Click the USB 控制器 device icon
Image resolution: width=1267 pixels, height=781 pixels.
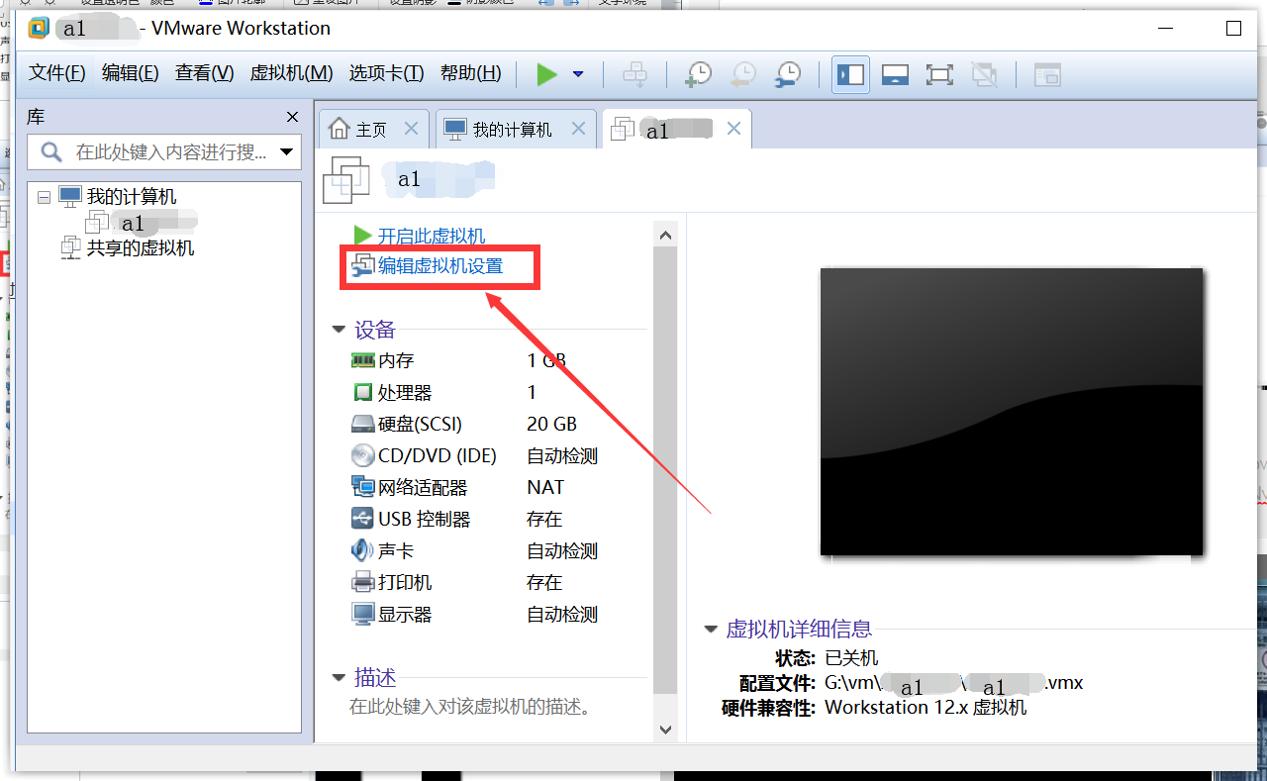point(362,519)
